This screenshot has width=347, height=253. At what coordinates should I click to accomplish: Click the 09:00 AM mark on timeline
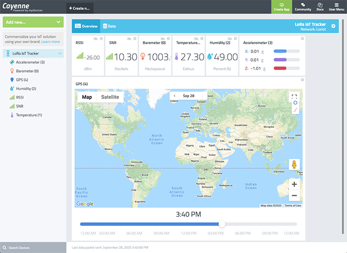click(x=161, y=233)
